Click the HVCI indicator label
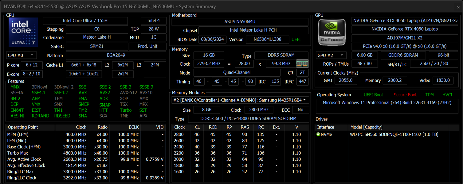This screenshot has height=184, width=463. [x=447, y=95]
